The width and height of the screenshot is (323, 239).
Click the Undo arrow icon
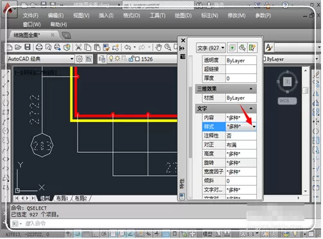(x=128, y=47)
